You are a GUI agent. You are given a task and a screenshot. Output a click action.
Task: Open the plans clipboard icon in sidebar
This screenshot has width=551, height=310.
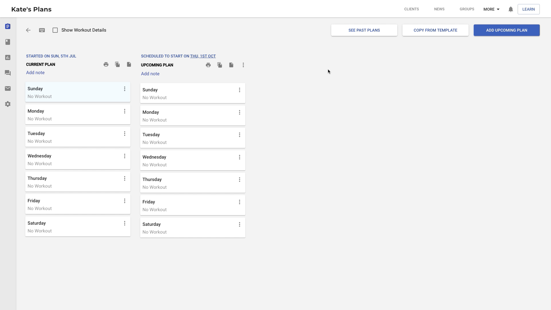[x=8, y=26]
